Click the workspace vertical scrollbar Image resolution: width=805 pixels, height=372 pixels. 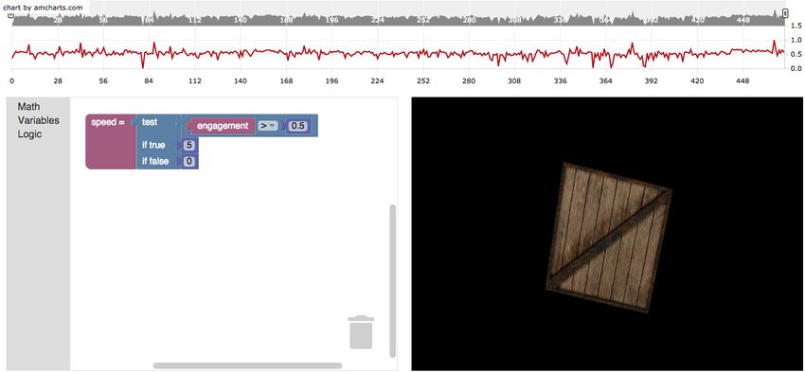393,281
